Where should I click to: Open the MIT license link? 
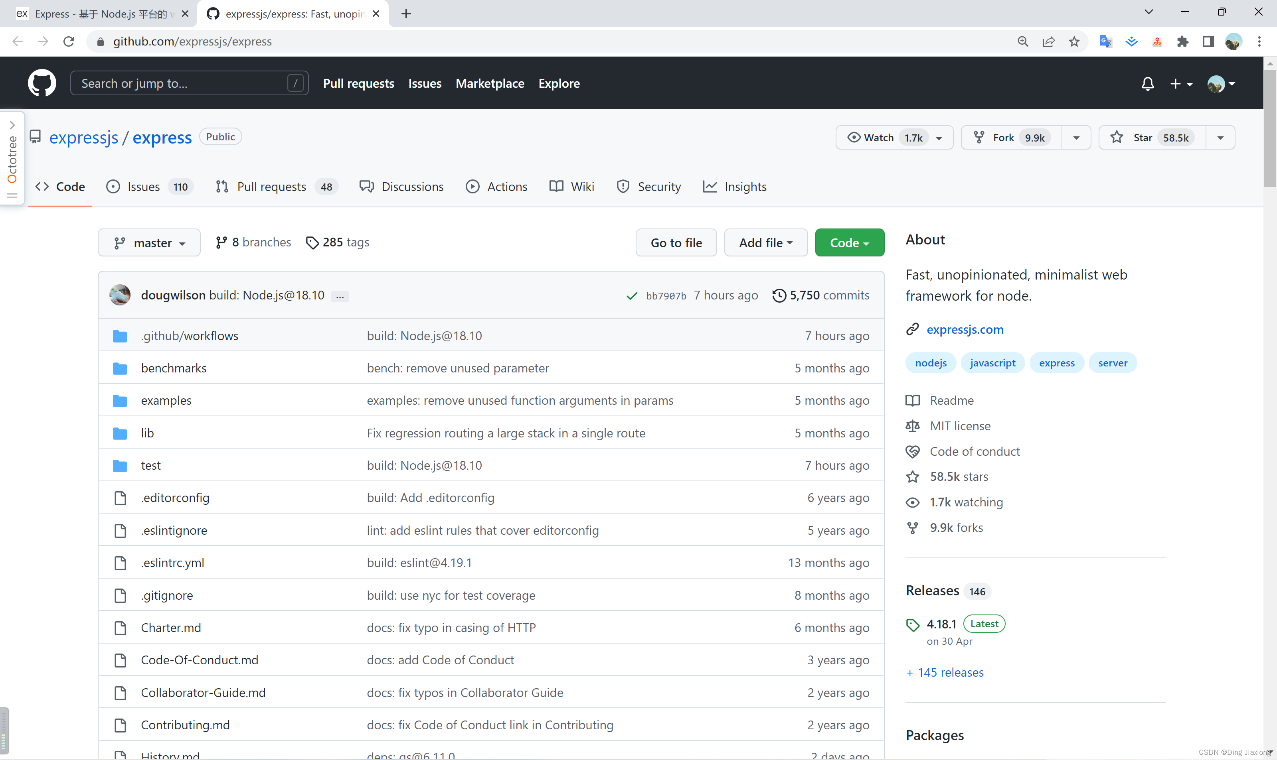(960, 426)
